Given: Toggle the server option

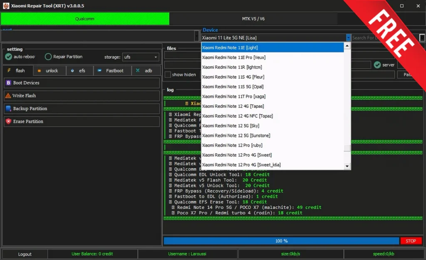Looking at the screenshot, I should pyautogui.click(x=377, y=65).
